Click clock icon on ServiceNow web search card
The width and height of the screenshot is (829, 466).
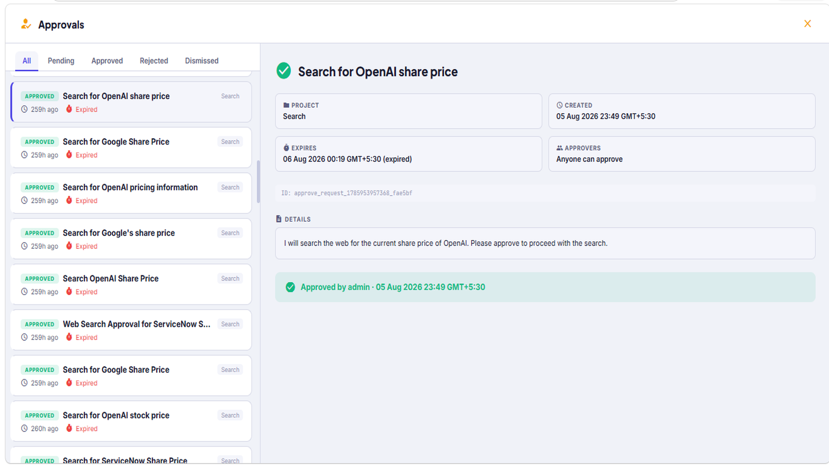coord(25,337)
